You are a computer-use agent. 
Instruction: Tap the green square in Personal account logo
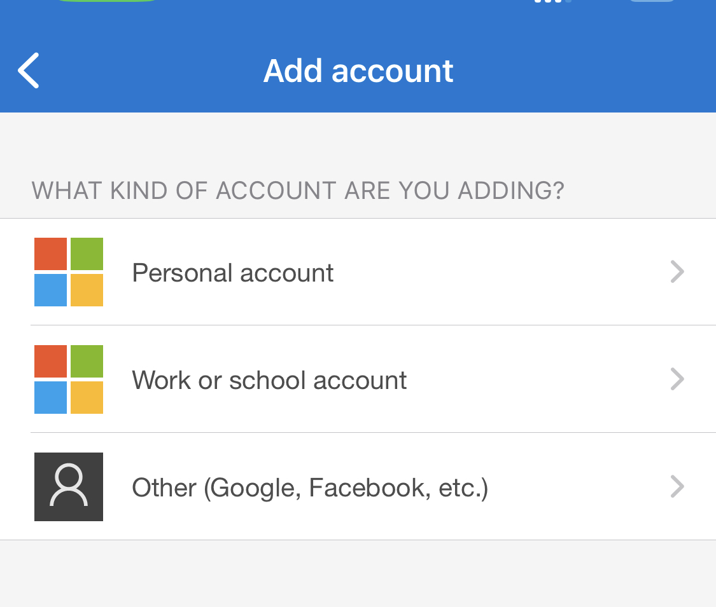click(x=87, y=254)
